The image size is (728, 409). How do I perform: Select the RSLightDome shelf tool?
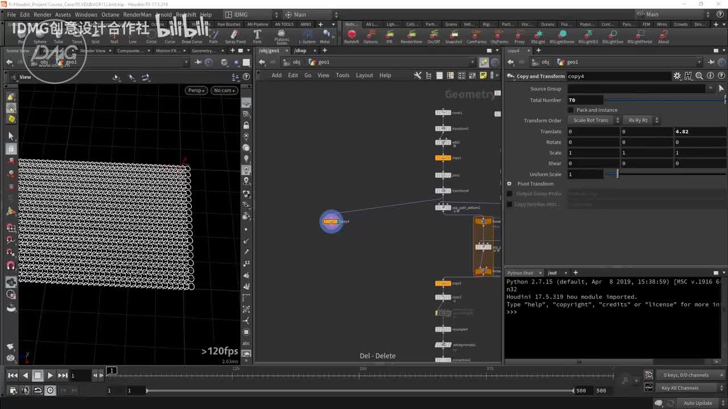tap(561, 35)
